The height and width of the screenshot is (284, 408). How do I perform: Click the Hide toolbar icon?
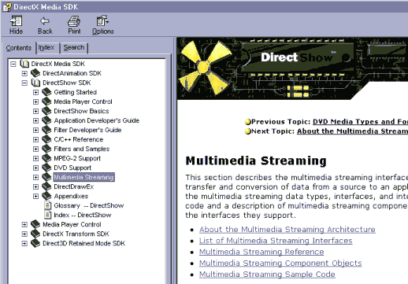pos(16,21)
